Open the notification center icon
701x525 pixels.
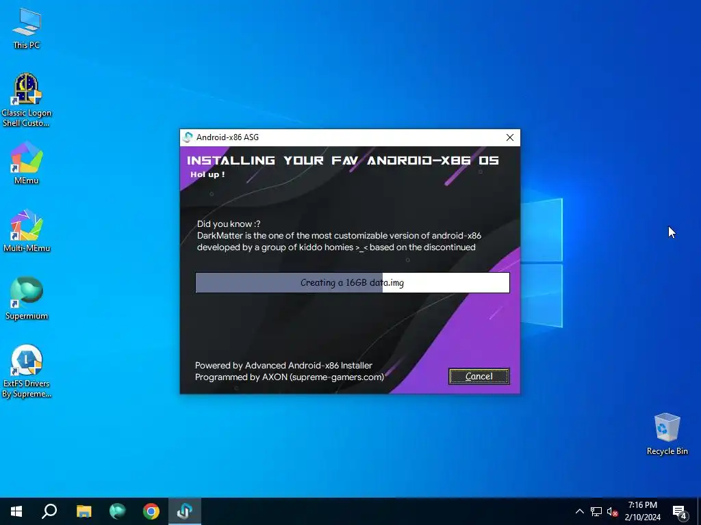click(680, 511)
